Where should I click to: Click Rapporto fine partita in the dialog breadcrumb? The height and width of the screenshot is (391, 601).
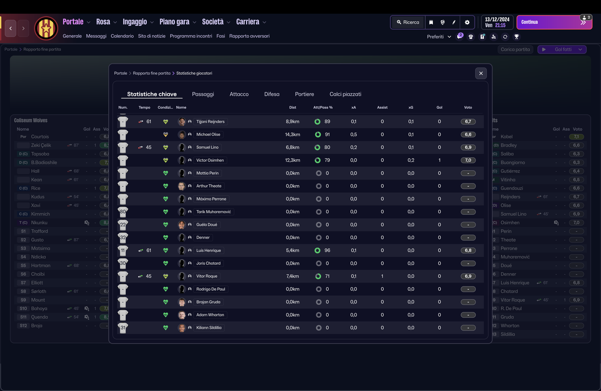pyautogui.click(x=152, y=73)
